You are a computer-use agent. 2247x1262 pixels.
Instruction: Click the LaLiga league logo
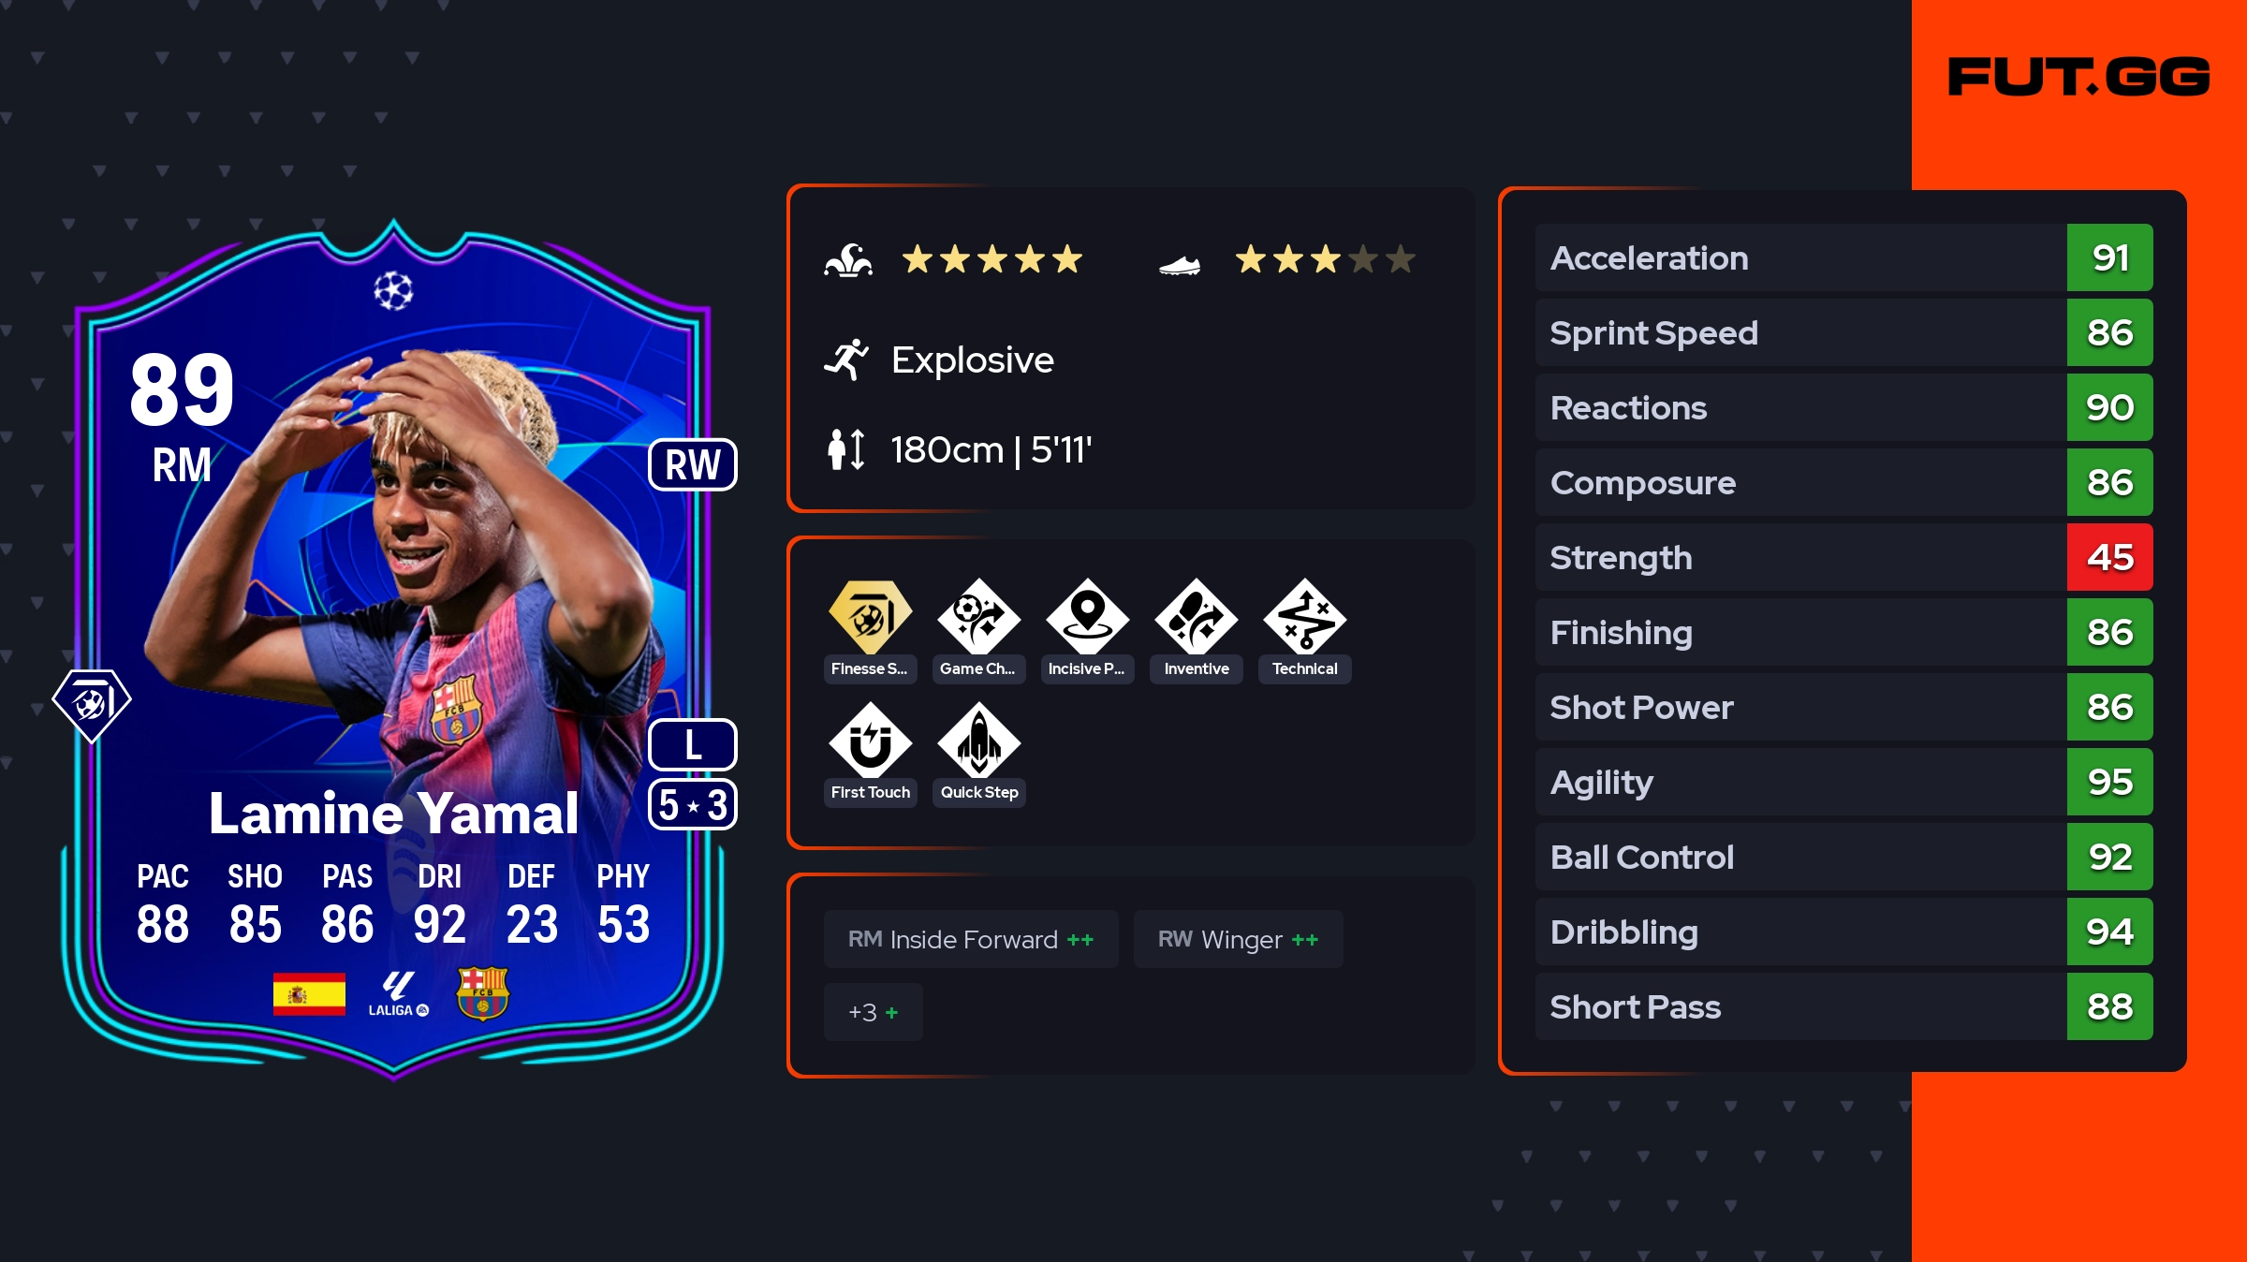tap(399, 994)
